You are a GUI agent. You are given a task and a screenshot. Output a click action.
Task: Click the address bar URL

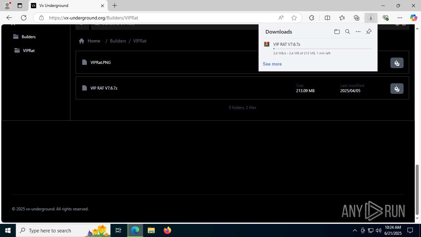click(x=93, y=18)
